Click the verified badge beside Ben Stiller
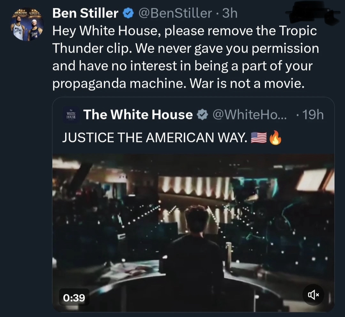Screen dimensions: 345x317 pos(128,13)
